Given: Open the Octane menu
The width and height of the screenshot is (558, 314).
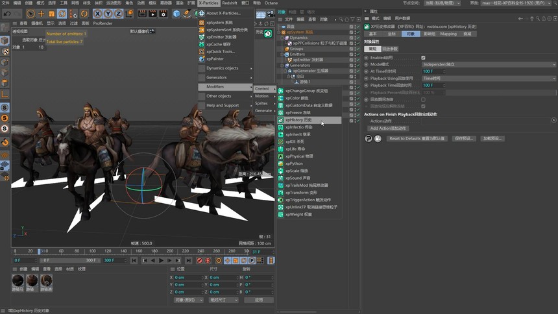Looking at the screenshot, I should [x=271, y=3].
